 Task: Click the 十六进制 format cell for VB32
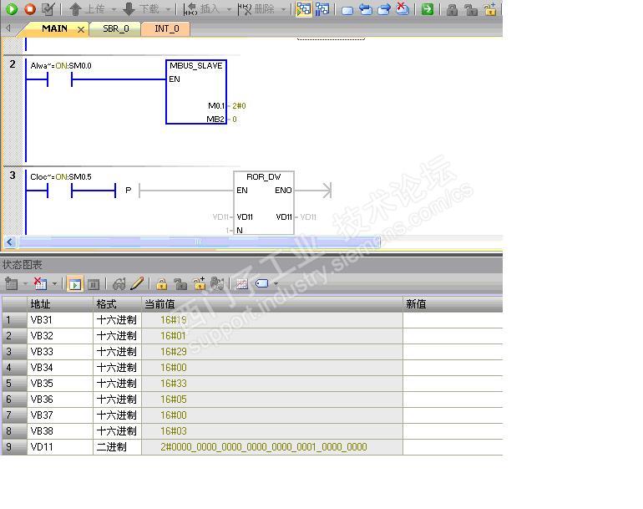(x=117, y=336)
